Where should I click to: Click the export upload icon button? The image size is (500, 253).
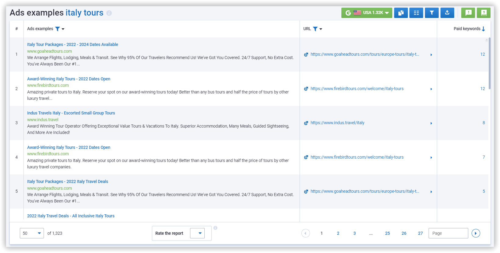point(447,13)
